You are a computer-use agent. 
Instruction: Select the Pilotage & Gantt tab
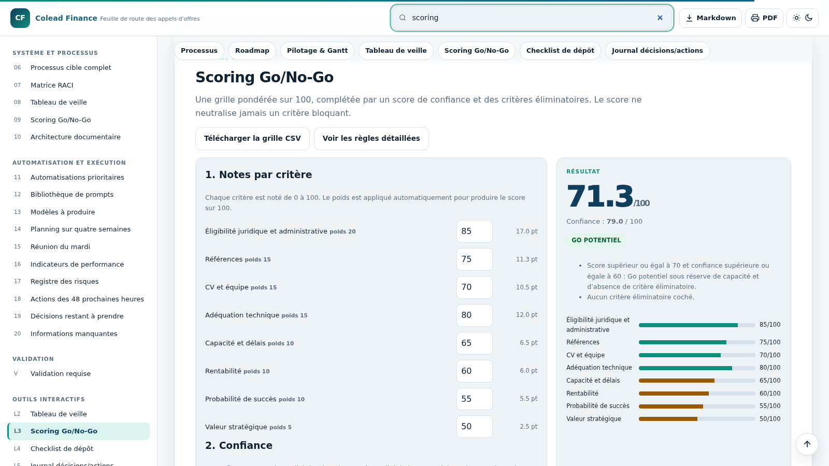[x=317, y=51]
